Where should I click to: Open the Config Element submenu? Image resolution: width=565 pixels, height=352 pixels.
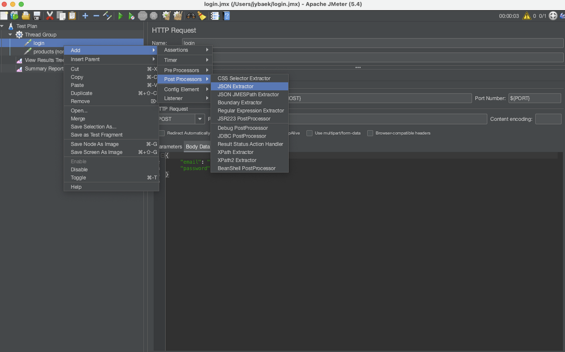coord(185,89)
